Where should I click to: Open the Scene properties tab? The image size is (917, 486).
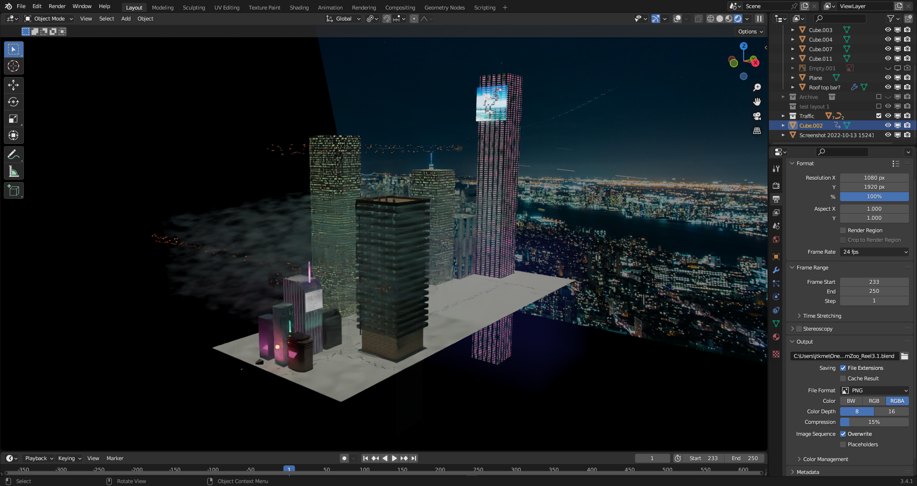coord(776,226)
